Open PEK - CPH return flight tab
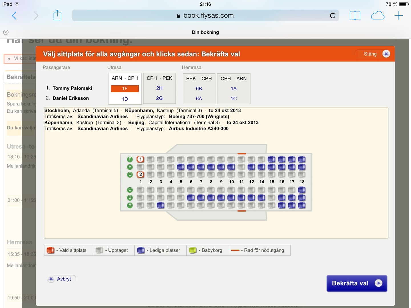The height and width of the screenshot is (308, 411). point(199,78)
